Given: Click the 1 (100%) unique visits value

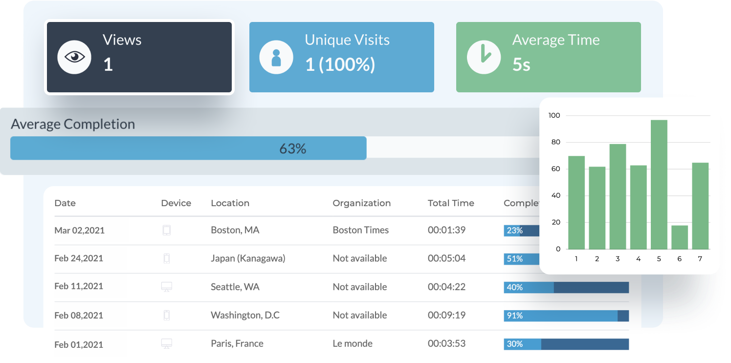Looking at the screenshot, I should click(x=340, y=64).
